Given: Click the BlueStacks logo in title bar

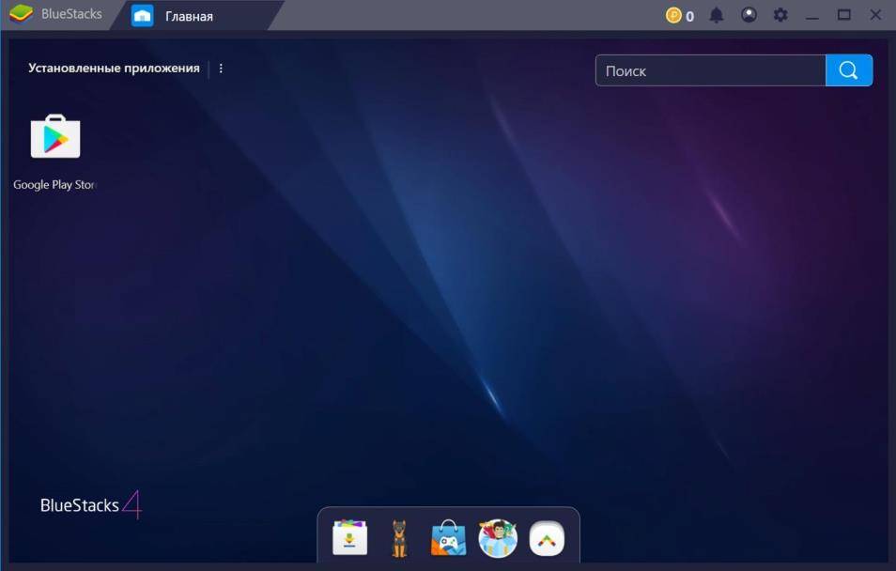Looking at the screenshot, I should pos(21,14).
